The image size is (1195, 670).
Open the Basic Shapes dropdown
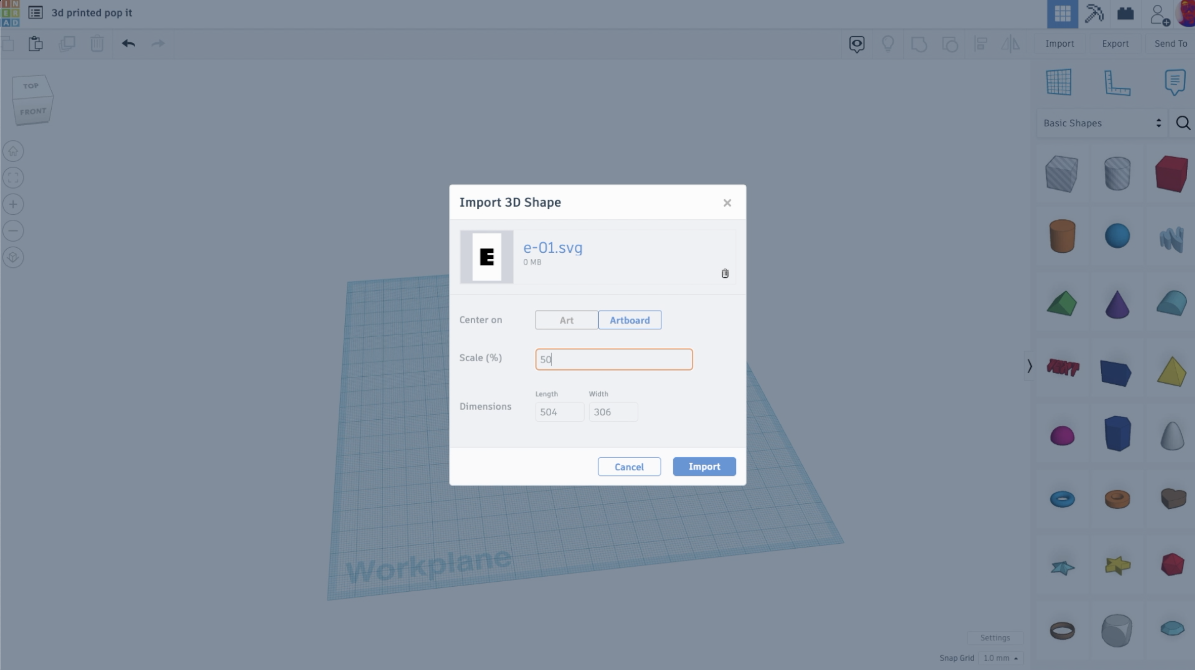click(x=1102, y=123)
